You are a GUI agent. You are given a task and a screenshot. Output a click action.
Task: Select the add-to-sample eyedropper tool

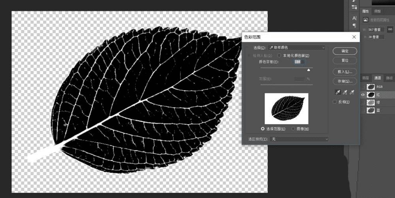[x=345, y=92]
